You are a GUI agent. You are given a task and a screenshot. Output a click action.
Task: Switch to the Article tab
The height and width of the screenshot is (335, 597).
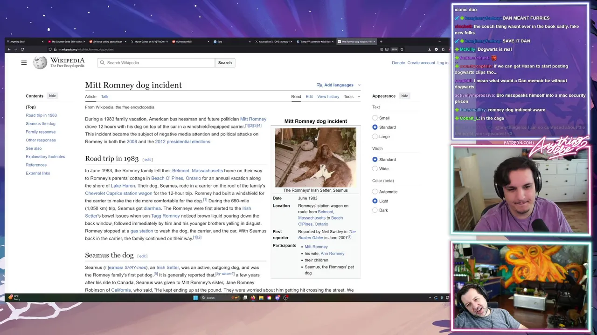click(x=90, y=97)
